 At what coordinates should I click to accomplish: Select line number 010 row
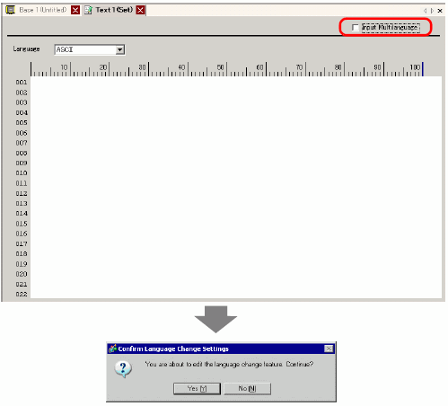point(22,173)
